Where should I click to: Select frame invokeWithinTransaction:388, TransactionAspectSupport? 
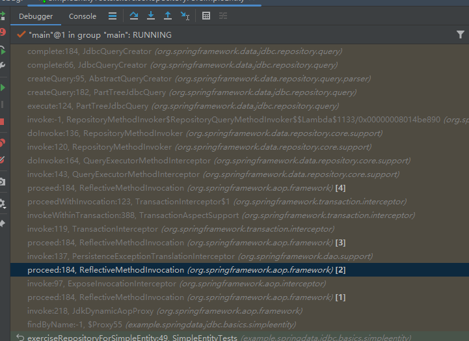click(239, 215)
